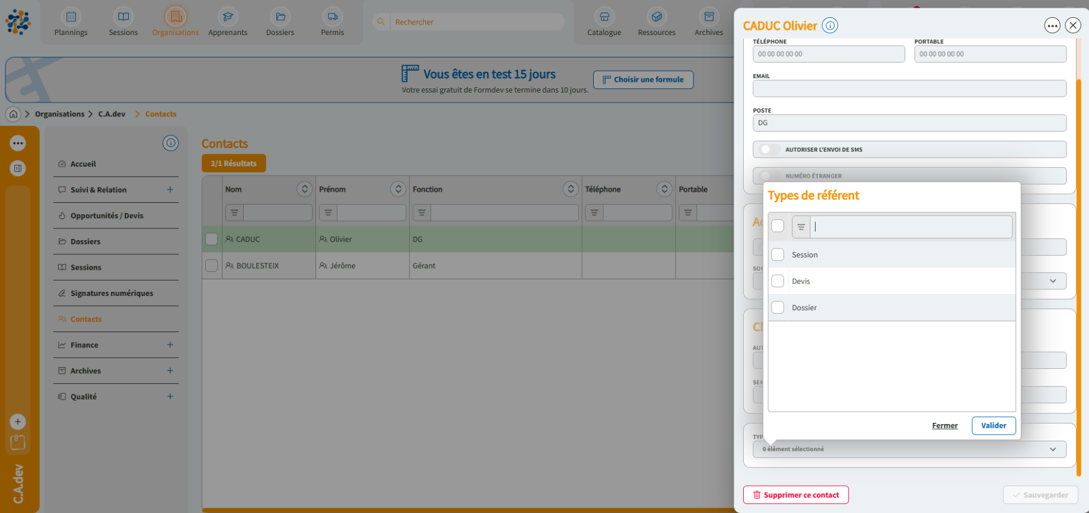Open the Apprenants graduation cap icon

(x=228, y=17)
